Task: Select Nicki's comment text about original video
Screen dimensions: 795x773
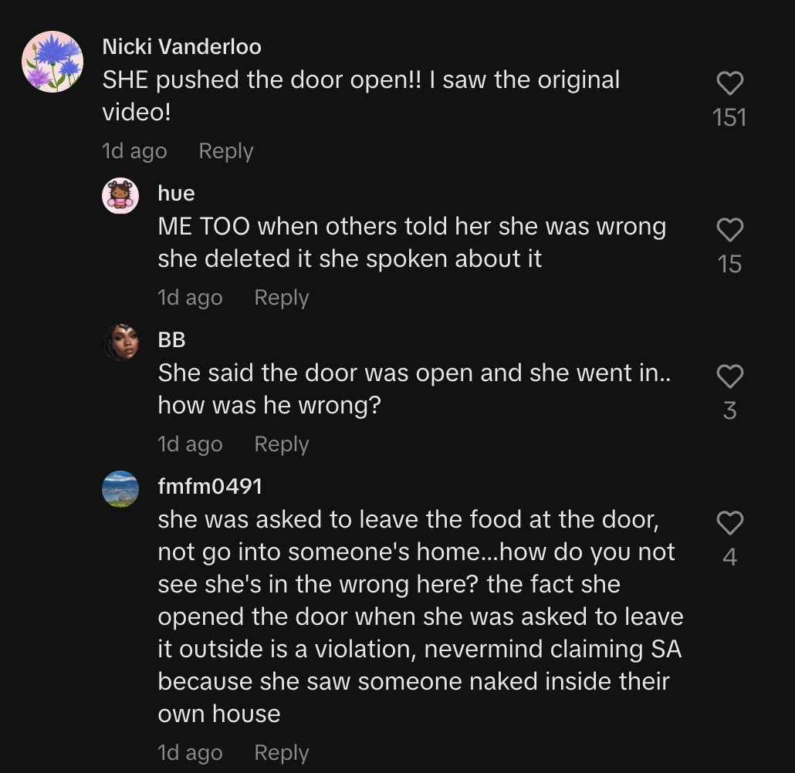Action: point(360,96)
